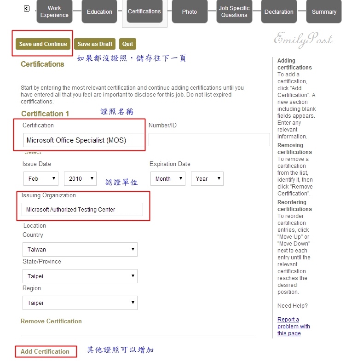Image resolution: width=346 pixels, height=361 pixels.
Task: Click the Remove Certification link
Action: [51, 321]
